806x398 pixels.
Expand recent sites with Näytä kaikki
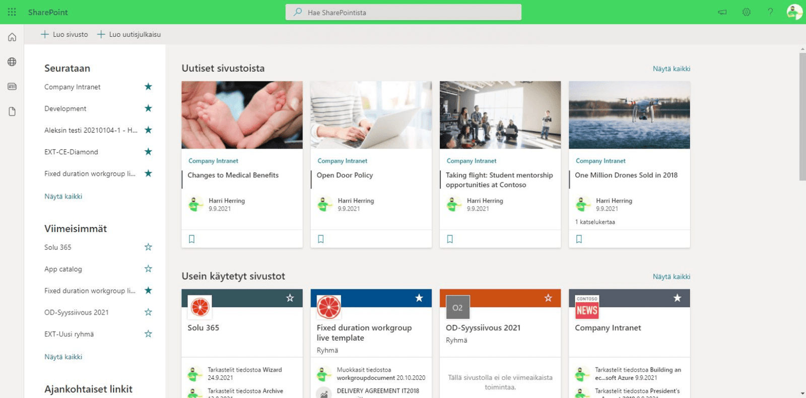(63, 357)
